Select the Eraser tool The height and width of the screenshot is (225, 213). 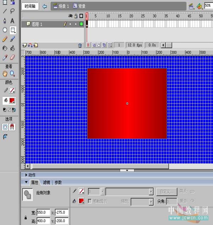pos(13,57)
